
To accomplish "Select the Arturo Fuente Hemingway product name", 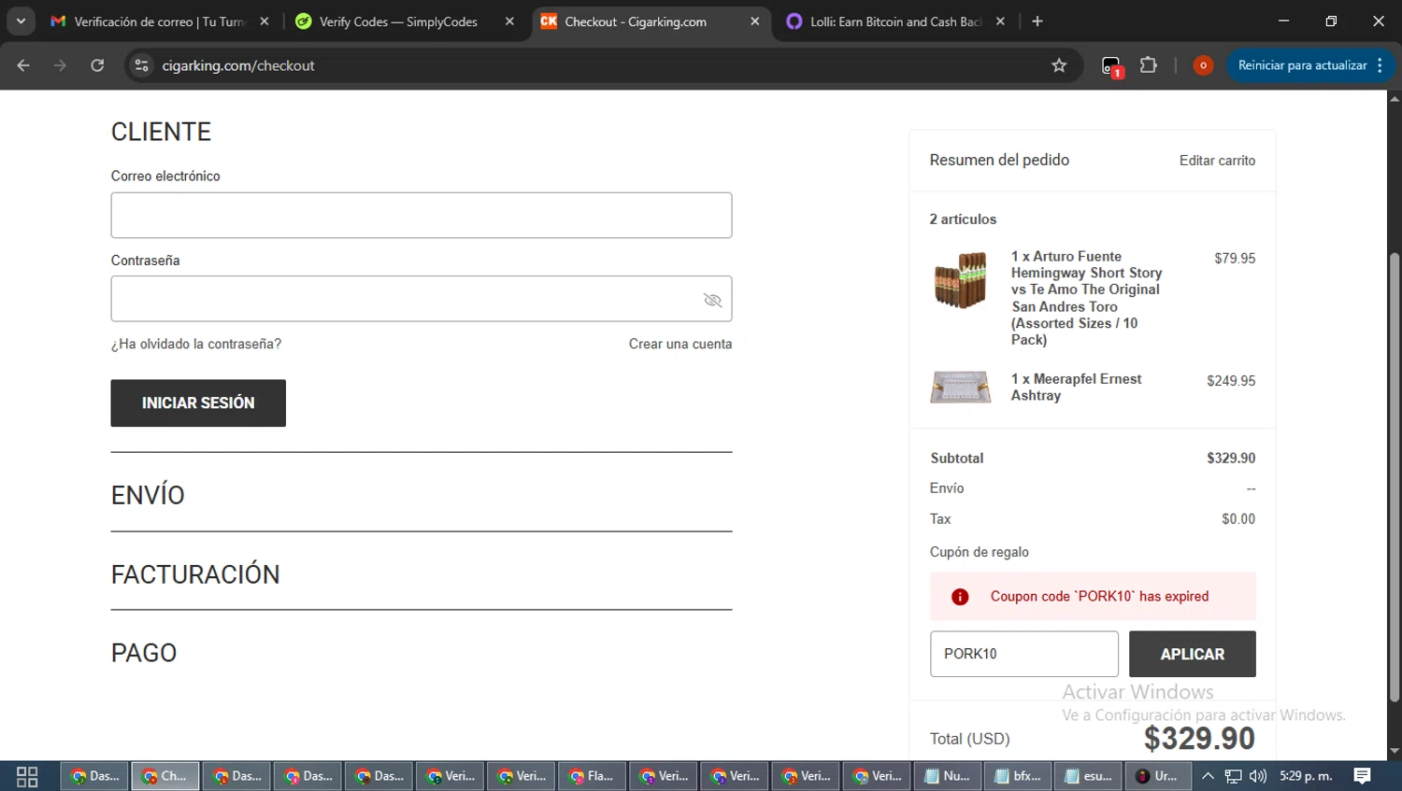I will click(1087, 298).
